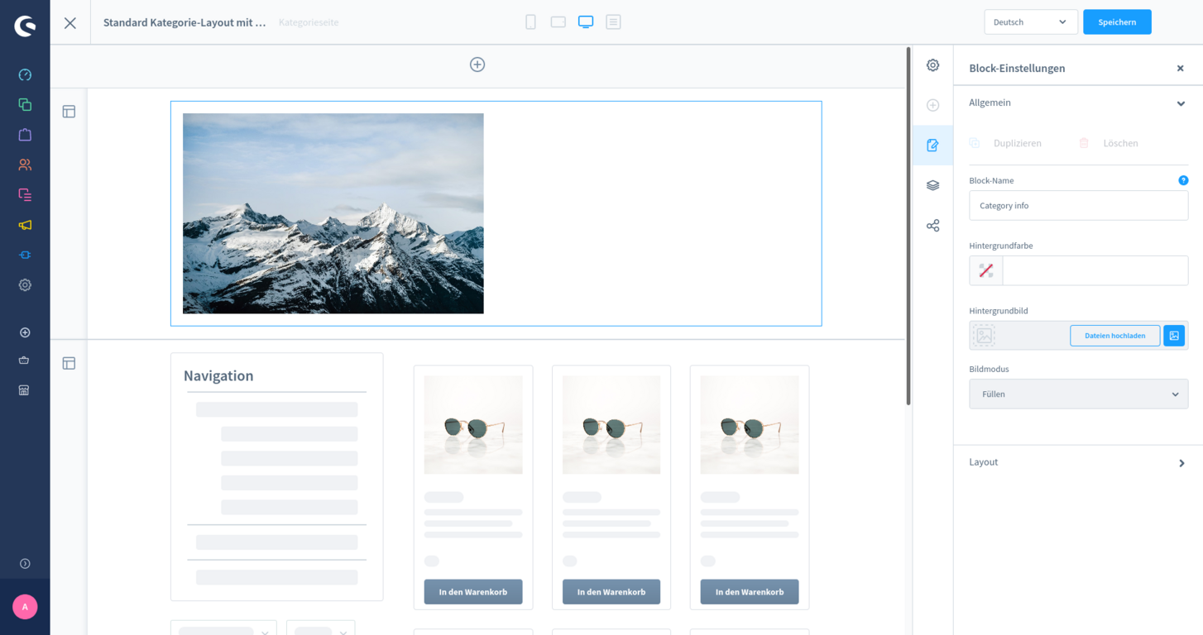The height and width of the screenshot is (635, 1203).
Task: Click the Shopware logo at the top left
Action: [25, 26]
